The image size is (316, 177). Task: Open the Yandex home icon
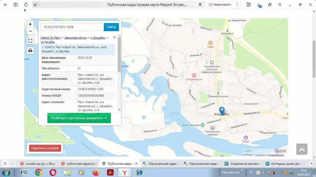tap(16, 5)
